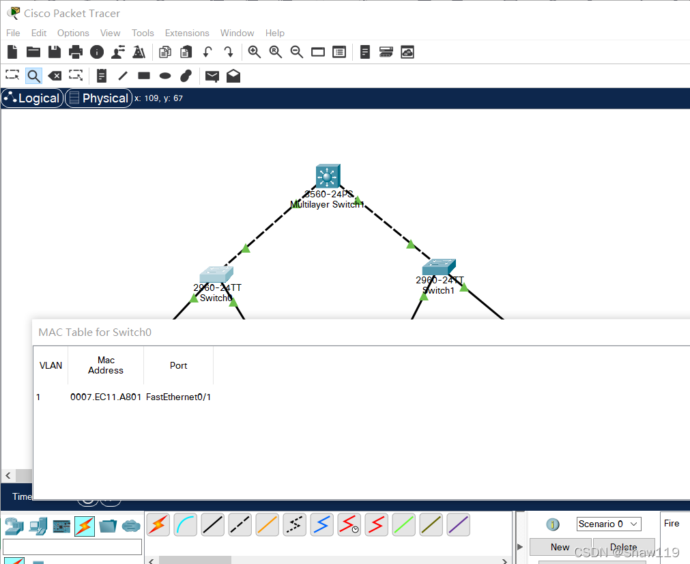This screenshot has height=564, width=690.
Task: Choose the blue Coaxial cable
Action: pyautogui.click(x=321, y=525)
